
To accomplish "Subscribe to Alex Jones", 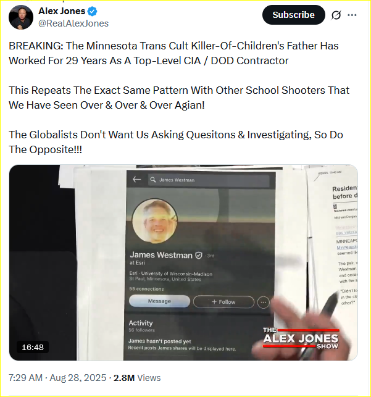I will coord(294,15).
